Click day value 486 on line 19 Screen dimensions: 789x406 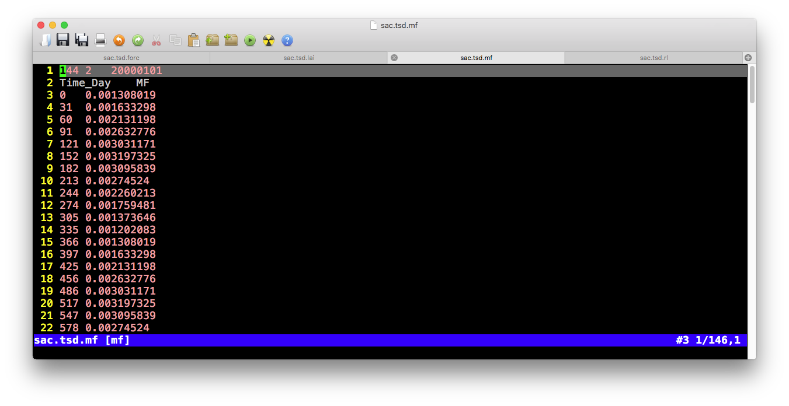(69, 291)
